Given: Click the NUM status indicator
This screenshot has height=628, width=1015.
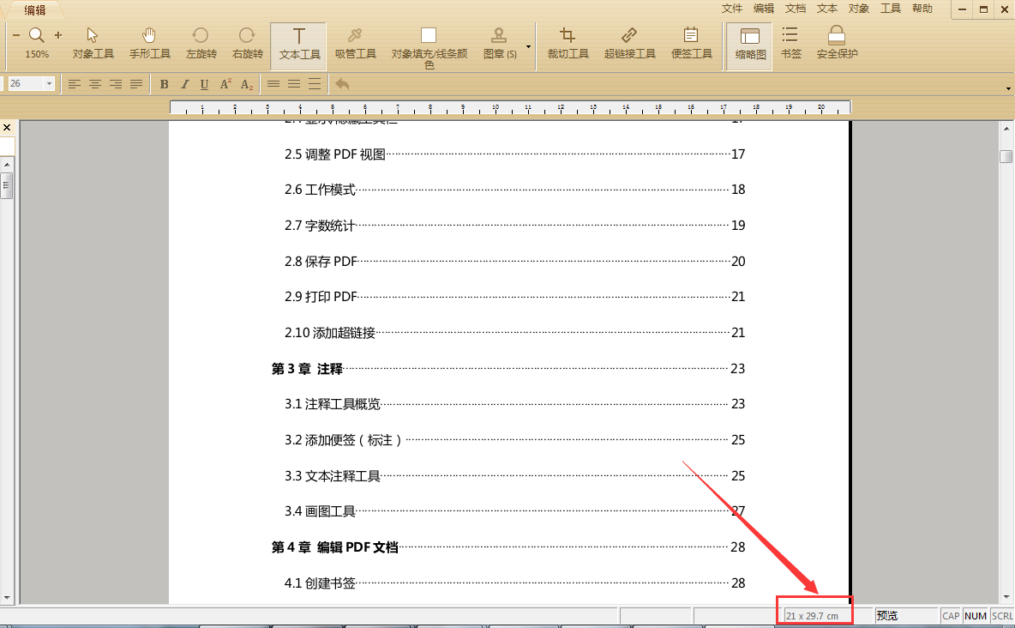Looking at the screenshot, I should pyautogui.click(x=975, y=616).
